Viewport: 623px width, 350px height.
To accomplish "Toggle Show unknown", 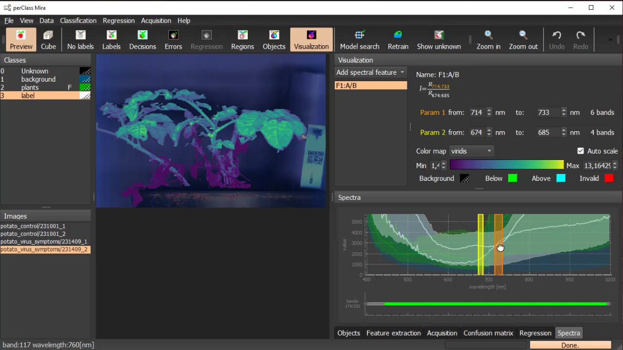I will (439, 40).
